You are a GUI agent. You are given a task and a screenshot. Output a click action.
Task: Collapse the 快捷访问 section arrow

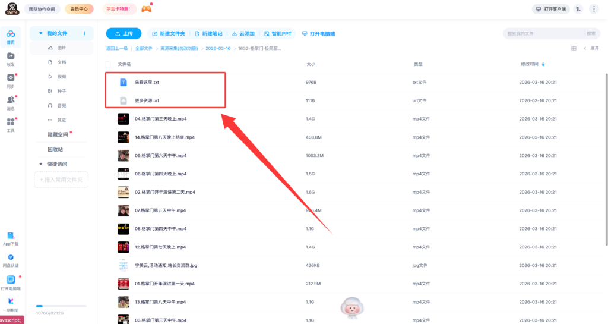(x=41, y=164)
